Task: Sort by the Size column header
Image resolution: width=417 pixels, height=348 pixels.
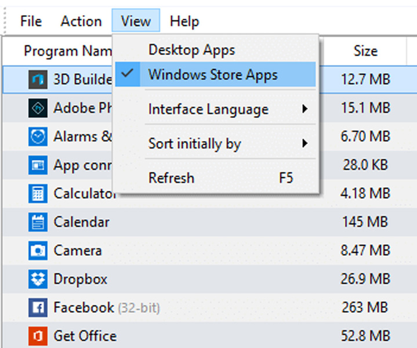Action: point(365,50)
